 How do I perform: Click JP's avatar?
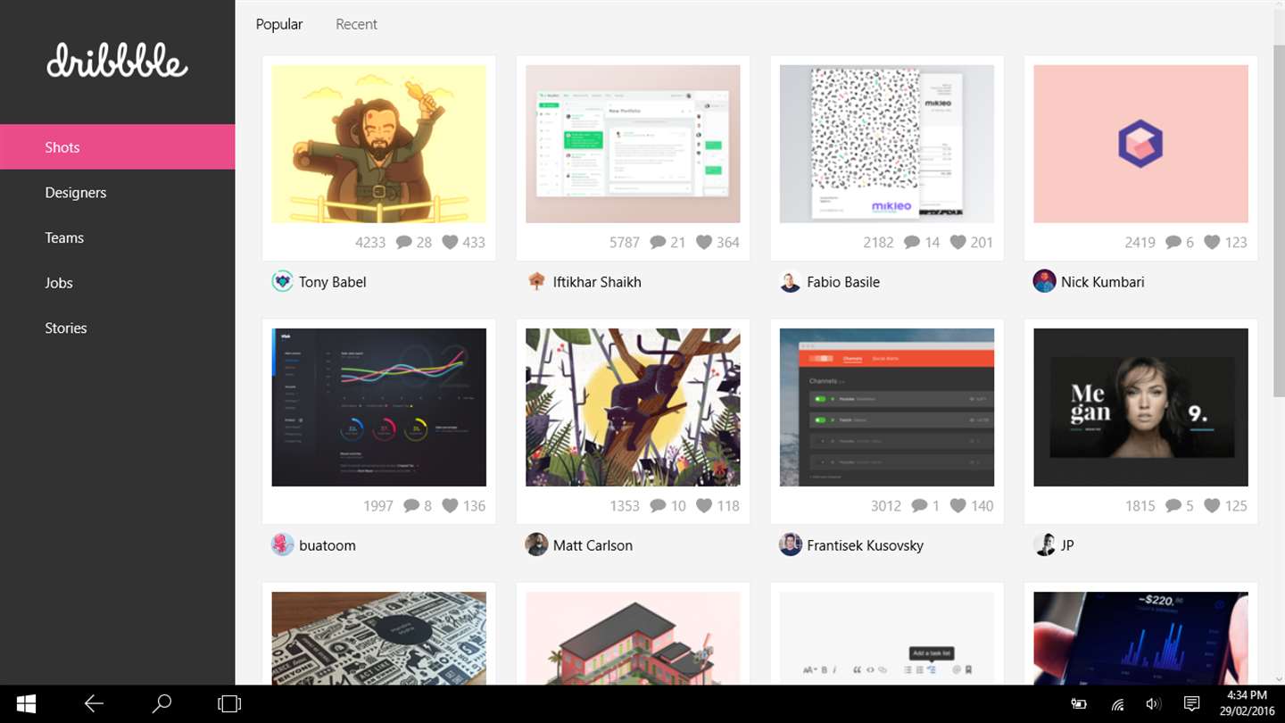1044,544
